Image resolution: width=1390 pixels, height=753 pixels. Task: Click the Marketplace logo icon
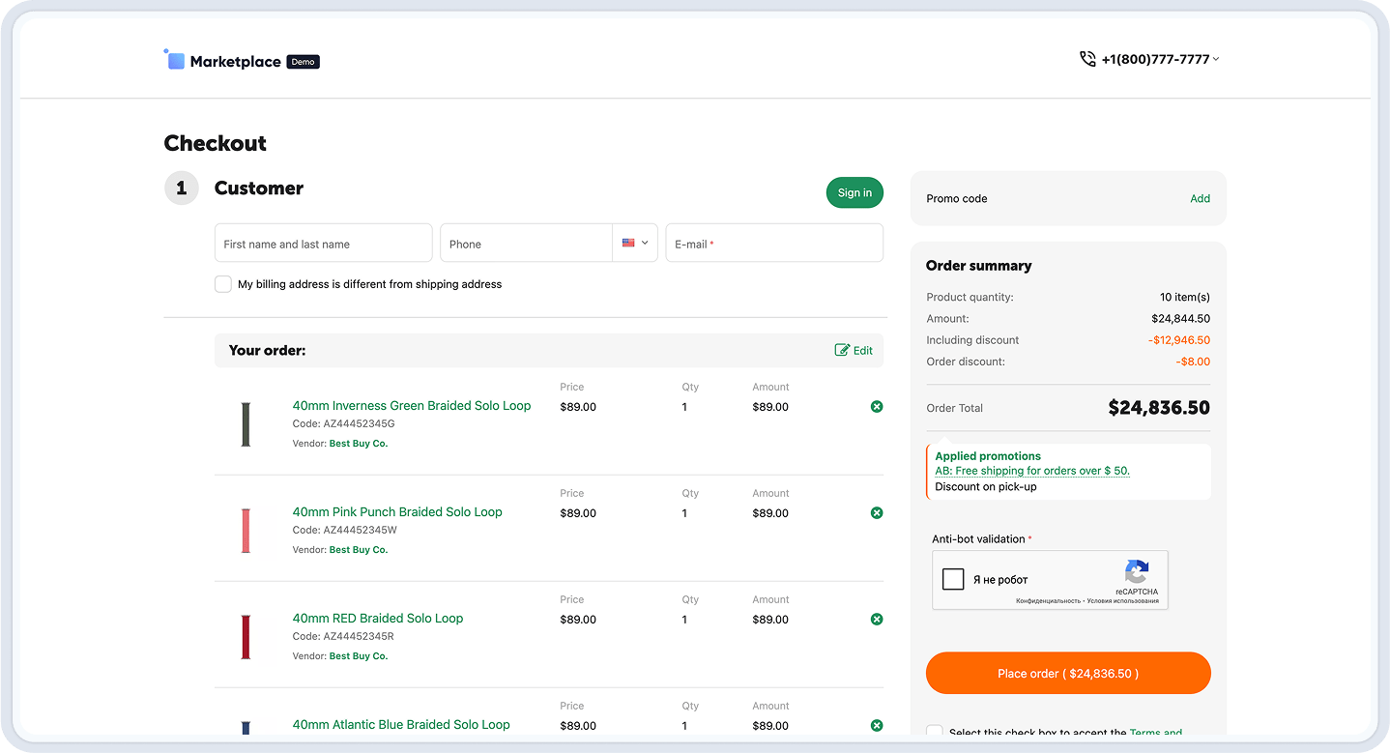[x=174, y=60]
